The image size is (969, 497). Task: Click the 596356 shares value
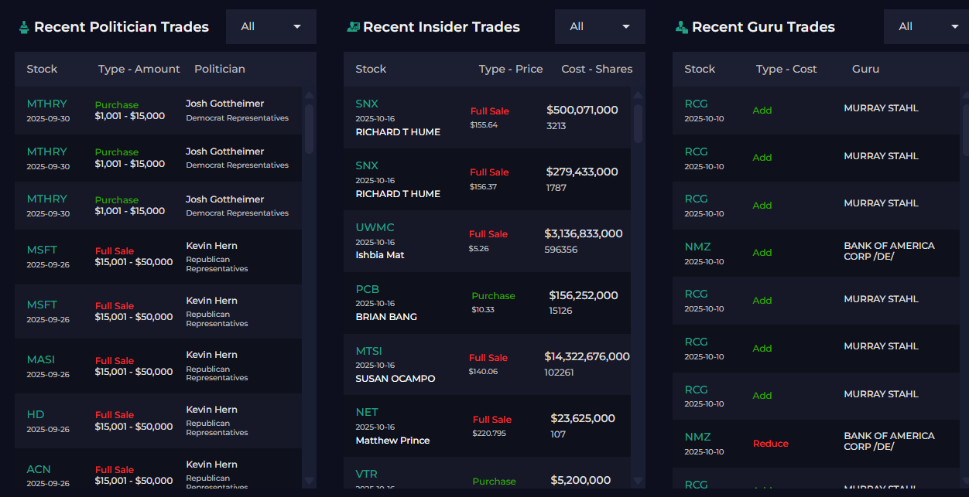pos(561,250)
